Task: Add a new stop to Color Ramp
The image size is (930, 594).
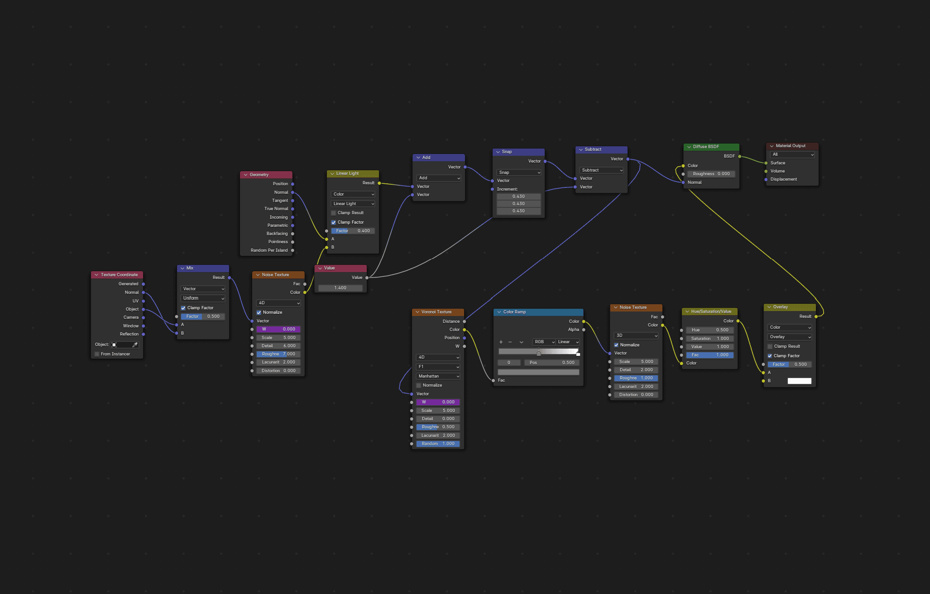Action: pyautogui.click(x=501, y=342)
